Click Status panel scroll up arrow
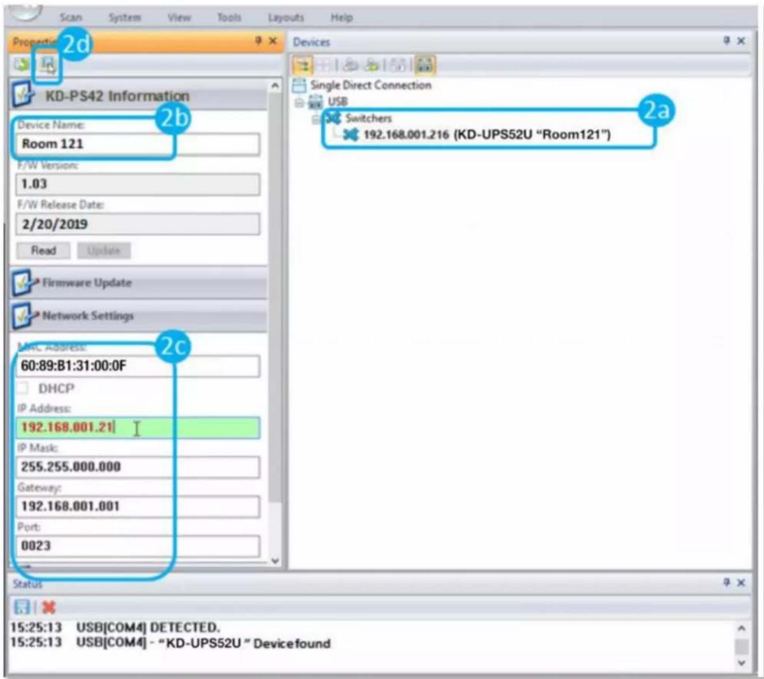764x679 pixels. tap(741, 629)
